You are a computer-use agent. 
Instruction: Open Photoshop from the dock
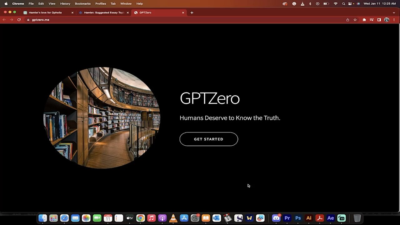point(298,218)
